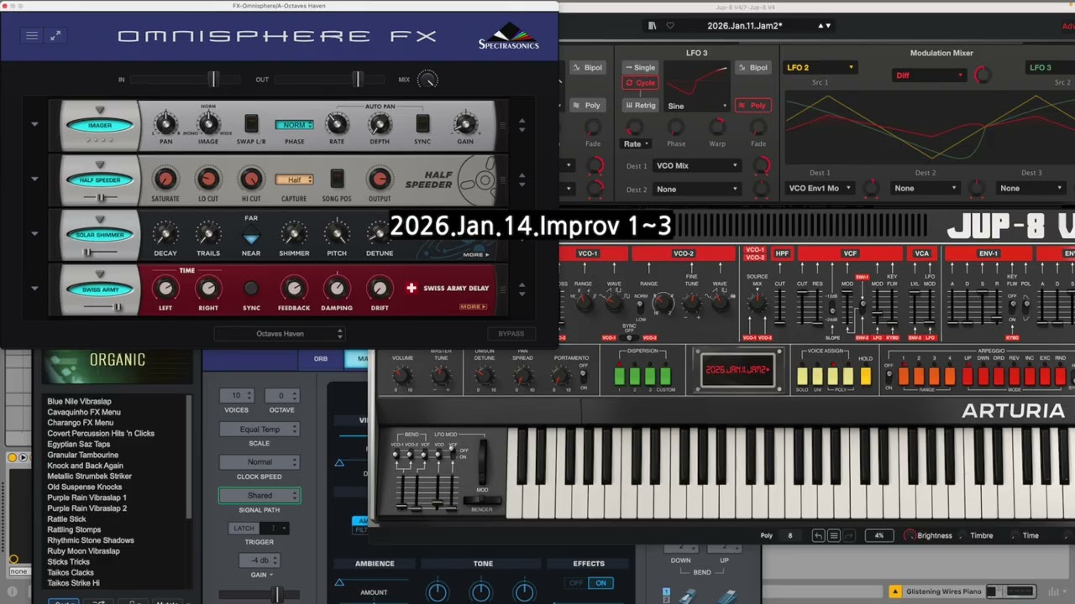This screenshot has width=1075, height=604.
Task: Click the Jup-8 V VCO-1 Wave knob
Action: coord(615,302)
